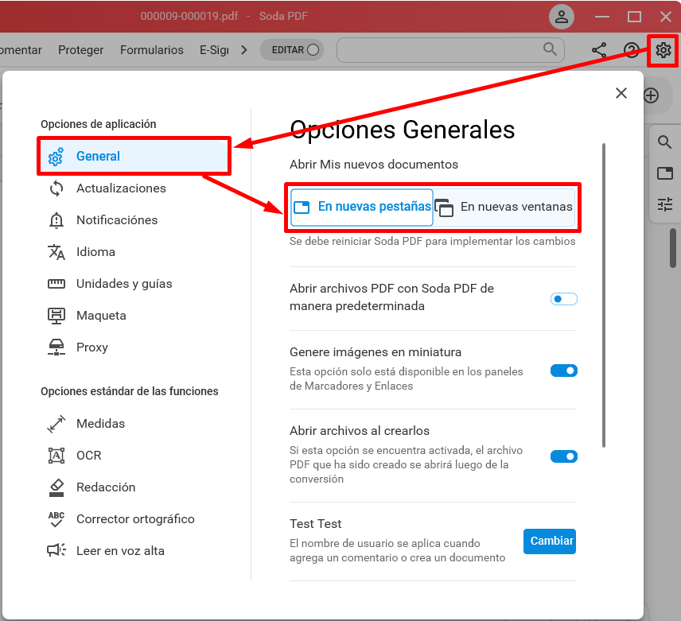Click the share icon in toolbar
This screenshot has height=621, width=681.
click(x=599, y=50)
